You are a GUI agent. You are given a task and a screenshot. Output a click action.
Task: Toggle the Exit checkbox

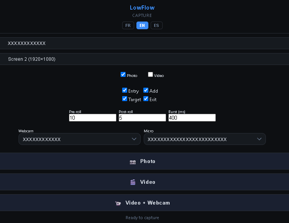(x=146, y=99)
